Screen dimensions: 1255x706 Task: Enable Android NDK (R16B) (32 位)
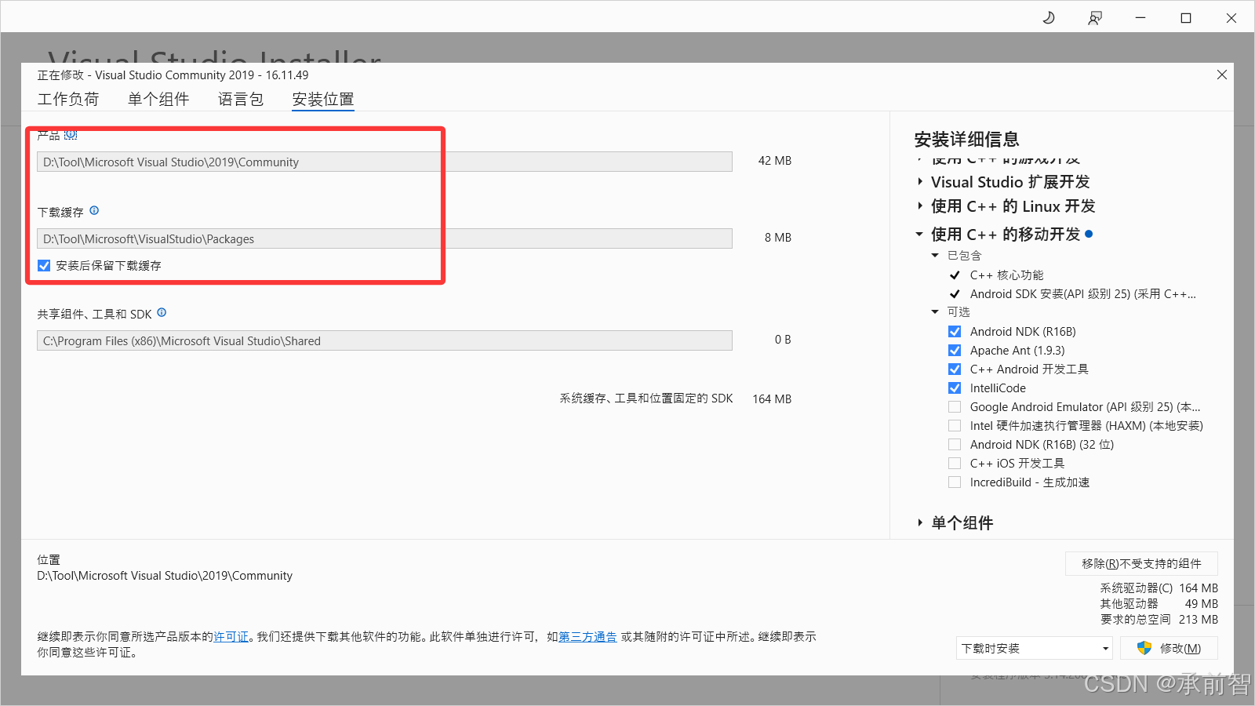point(955,444)
